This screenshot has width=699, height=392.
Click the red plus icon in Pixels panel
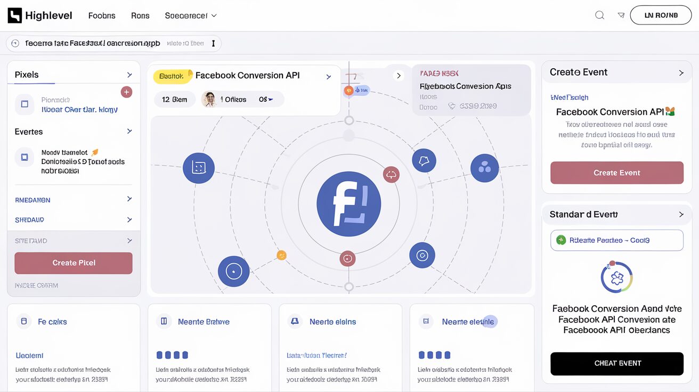click(x=126, y=92)
